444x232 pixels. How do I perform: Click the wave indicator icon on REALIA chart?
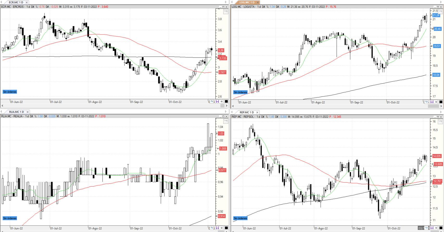point(212,228)
